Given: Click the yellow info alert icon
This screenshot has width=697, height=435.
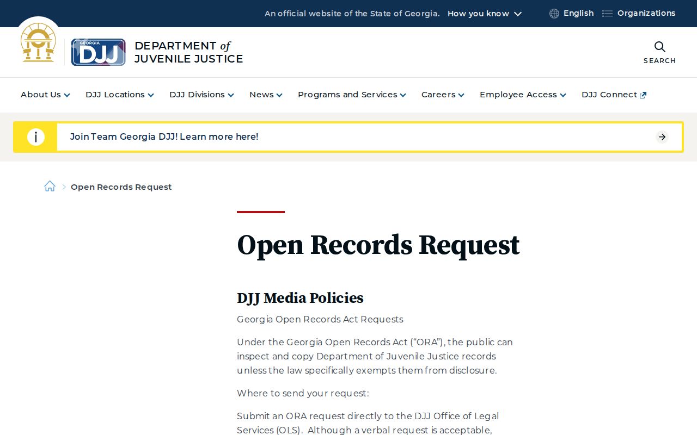Looking at the screenshot, I should coord(36,137).
